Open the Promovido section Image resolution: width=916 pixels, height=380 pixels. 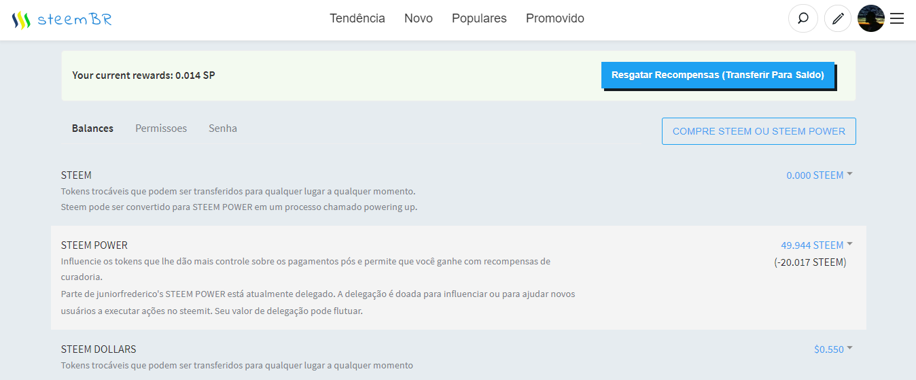(x=555, y=18)
